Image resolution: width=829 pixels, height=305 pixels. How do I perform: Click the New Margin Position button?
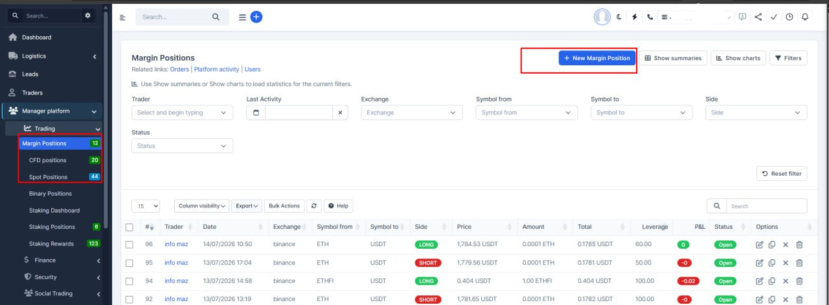[x=597, y=58]
